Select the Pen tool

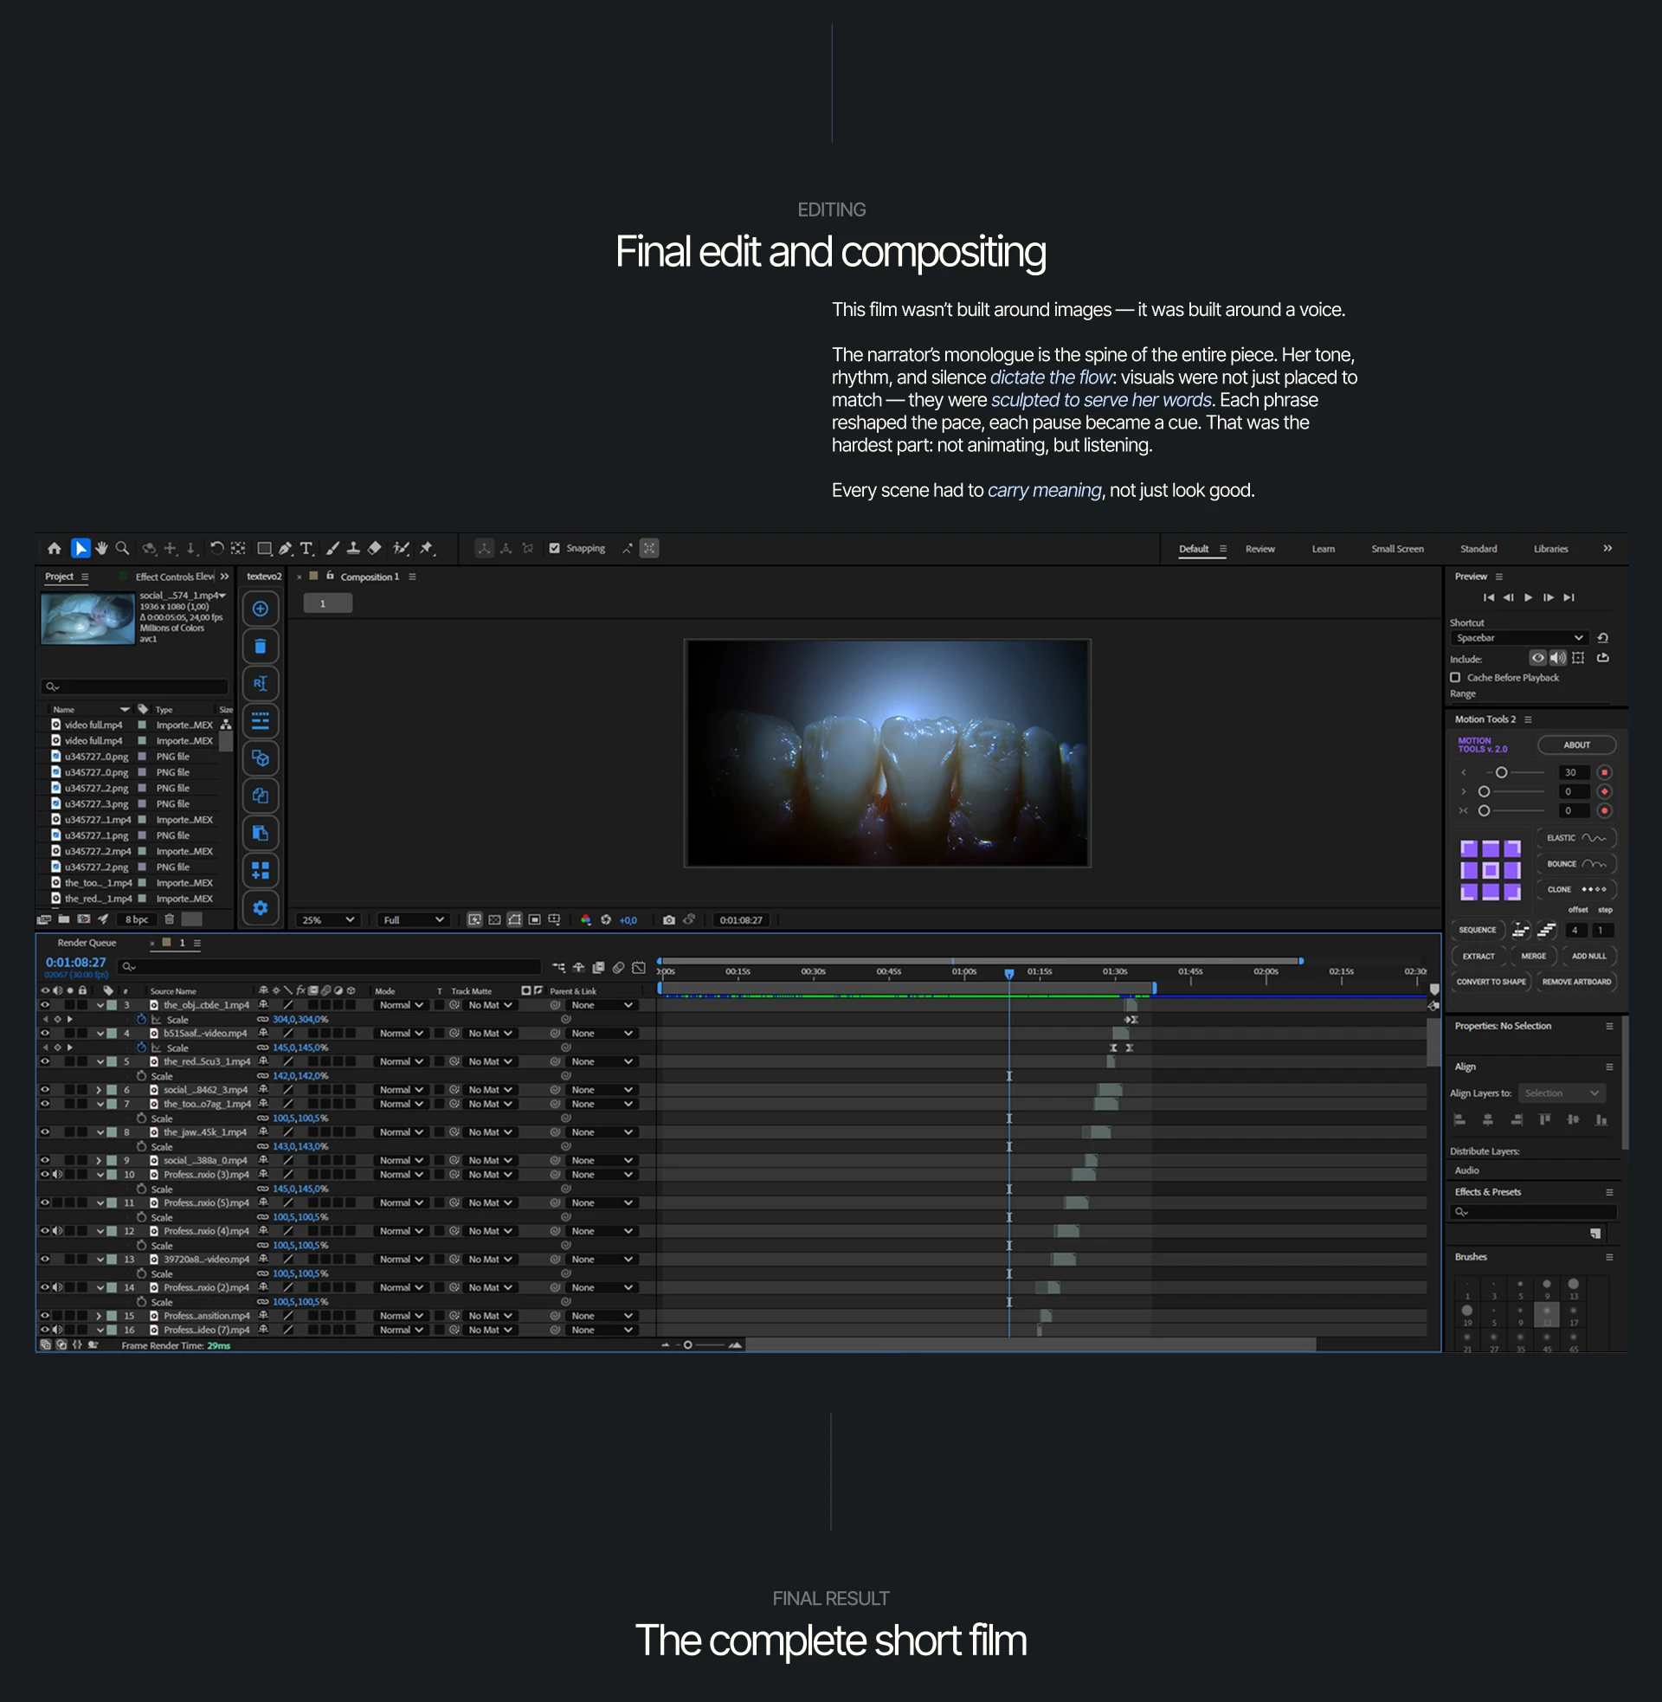(286, 548)
